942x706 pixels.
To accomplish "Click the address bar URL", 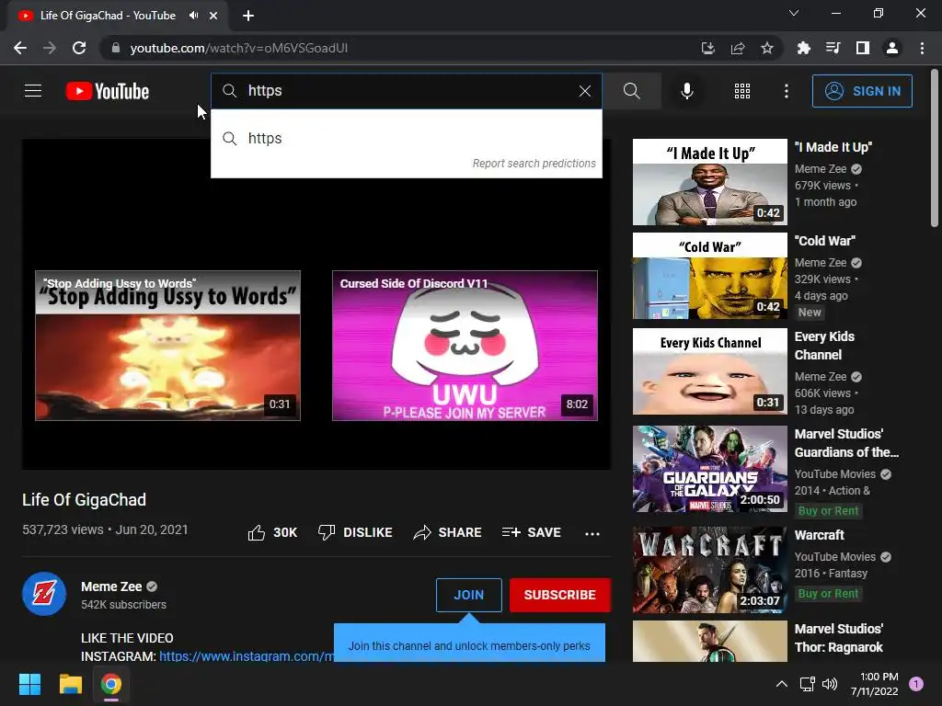I will pos(238,48).
